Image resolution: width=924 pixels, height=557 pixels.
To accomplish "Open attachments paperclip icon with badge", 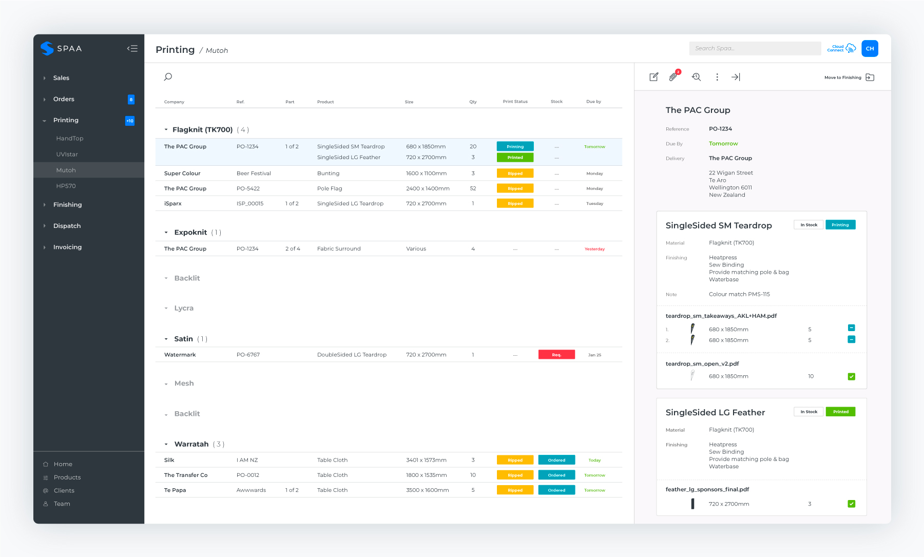I will click(x=673, y=77).
